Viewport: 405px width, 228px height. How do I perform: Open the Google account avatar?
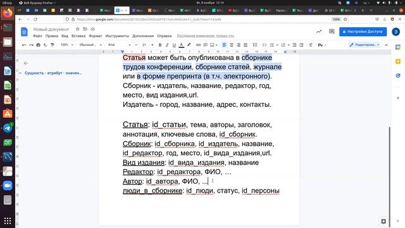[396, 32]
